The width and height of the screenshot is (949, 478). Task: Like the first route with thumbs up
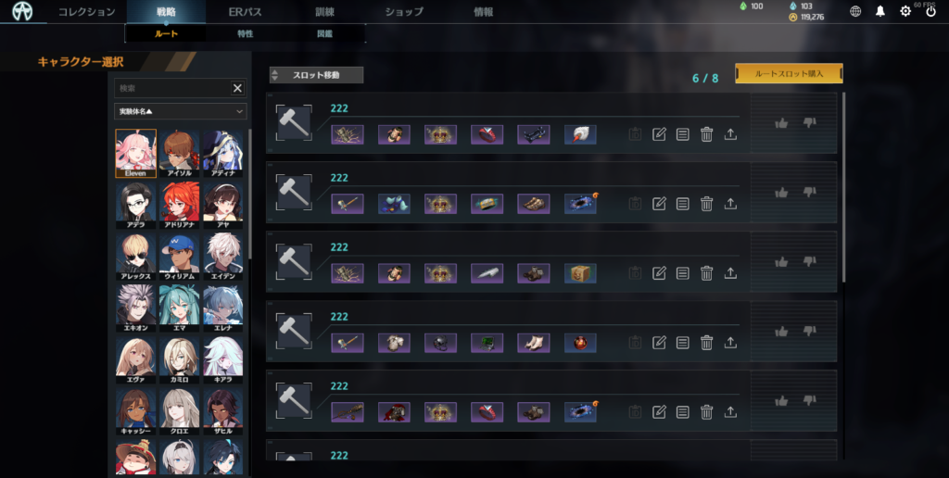[x=781, y=123]
